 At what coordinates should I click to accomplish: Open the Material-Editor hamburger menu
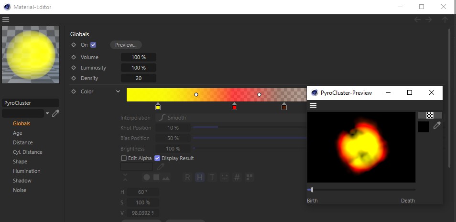[6, 20]
